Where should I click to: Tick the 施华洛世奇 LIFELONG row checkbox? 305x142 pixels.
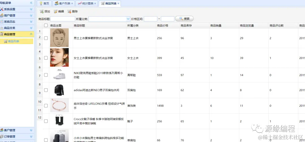pyautogui.click(x=46, y=106)
